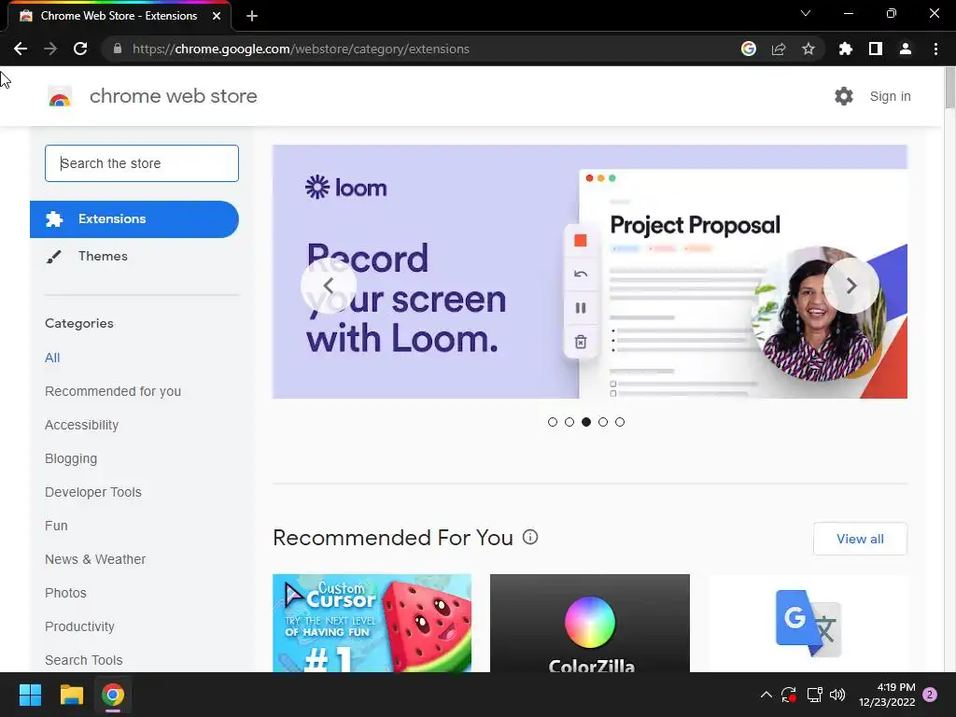Open Accessibility category
Screen dimensions: 956x717
pyautogui.click(x=82, y=425)
